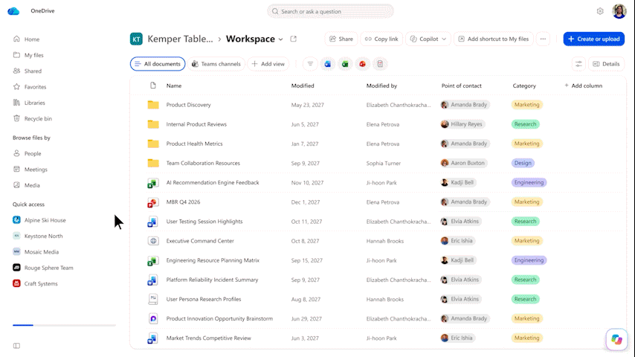635x357 pixels.
Task: Click the filter lines icon
Action: tap(310, 64)
